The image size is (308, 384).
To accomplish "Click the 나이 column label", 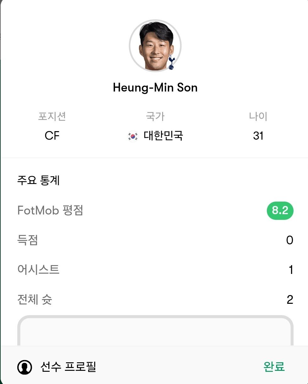I will click(x=258, y=117).
